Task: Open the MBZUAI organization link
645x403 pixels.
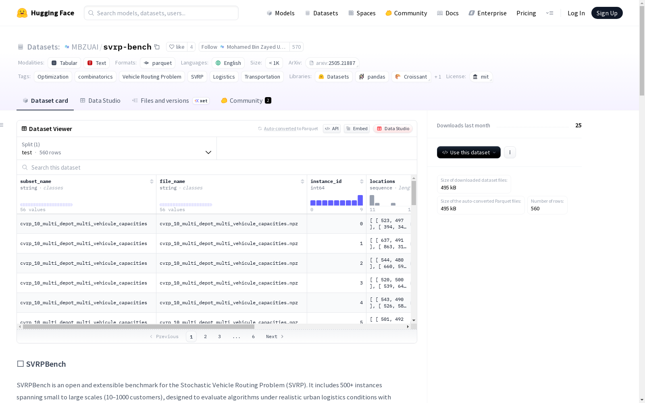Action: (x=85, y=47)
